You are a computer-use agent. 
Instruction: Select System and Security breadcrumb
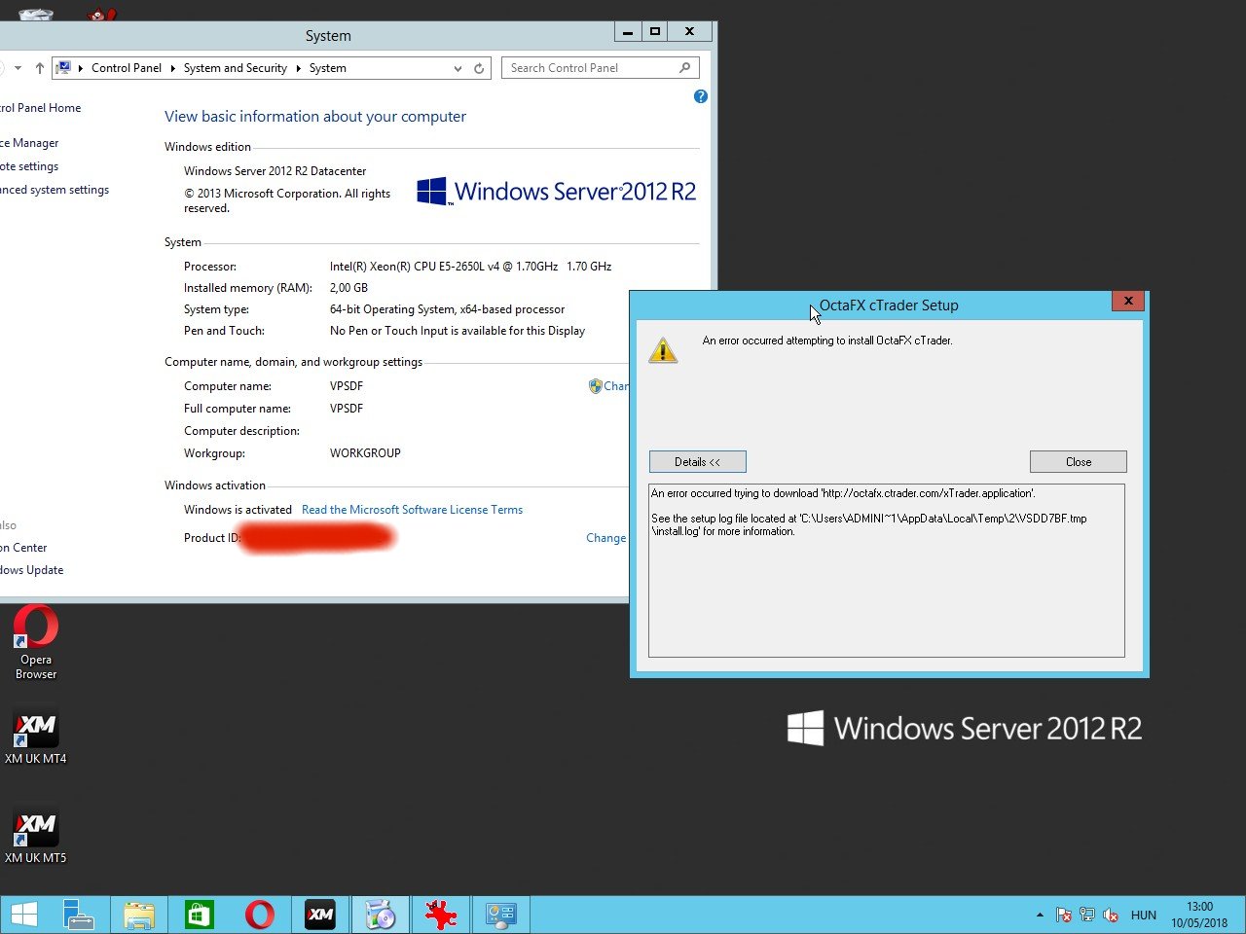point(236,68)
